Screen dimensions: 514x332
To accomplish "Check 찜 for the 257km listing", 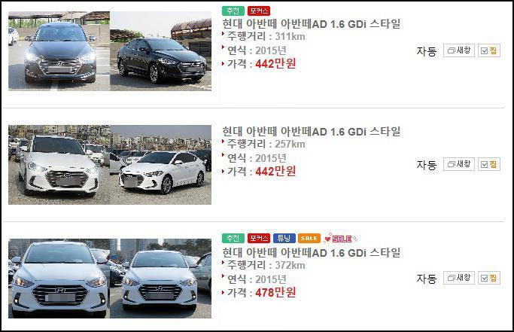I will click(489, 164).
